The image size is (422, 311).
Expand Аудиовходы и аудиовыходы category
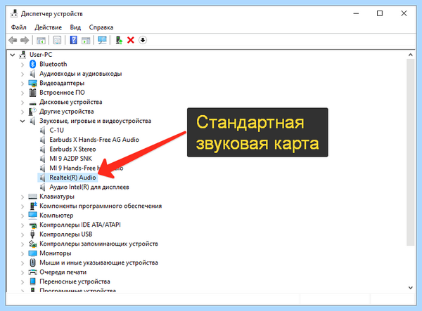23,74
